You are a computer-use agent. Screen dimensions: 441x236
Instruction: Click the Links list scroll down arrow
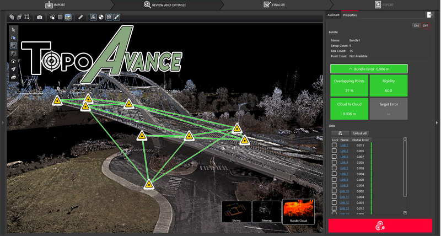click(x=405, y=213)
